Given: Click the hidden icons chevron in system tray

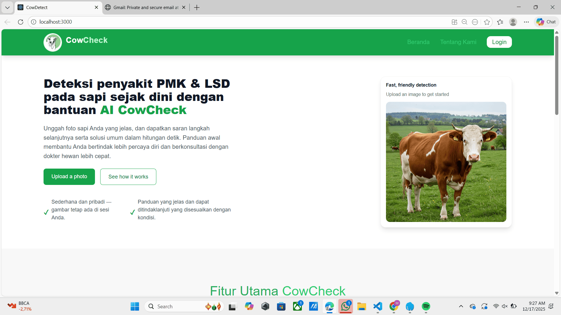Looking at the screenshot, I should (x=461, y=306).
